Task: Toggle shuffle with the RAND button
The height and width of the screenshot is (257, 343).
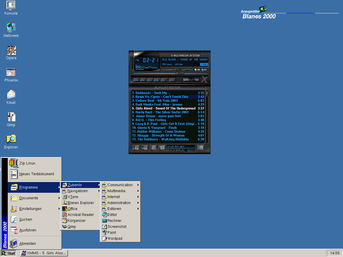Action: tap(187, 80)
